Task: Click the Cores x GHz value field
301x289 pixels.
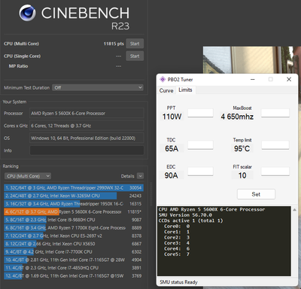Action: [x=87, y=126]
